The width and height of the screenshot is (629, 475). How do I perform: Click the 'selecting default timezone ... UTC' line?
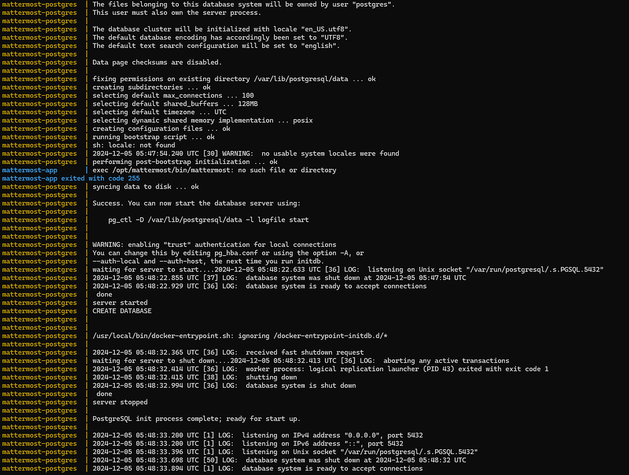(159, 112)
